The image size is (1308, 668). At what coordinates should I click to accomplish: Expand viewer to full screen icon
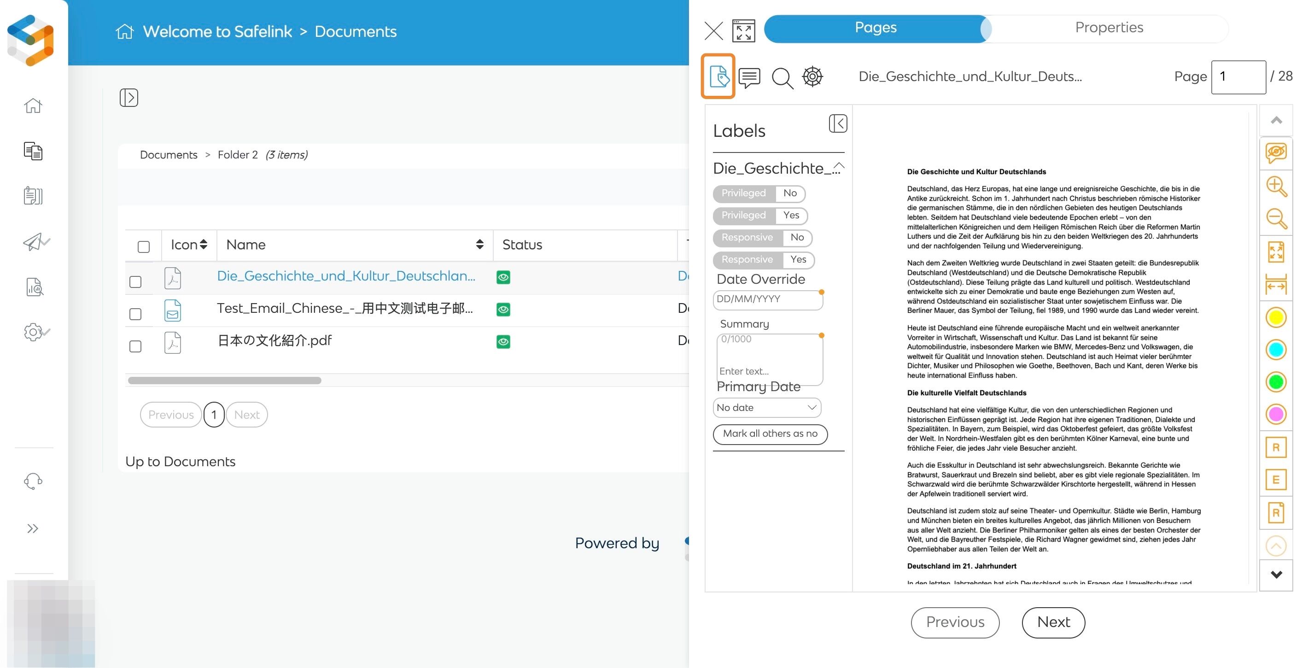[743, 31]
